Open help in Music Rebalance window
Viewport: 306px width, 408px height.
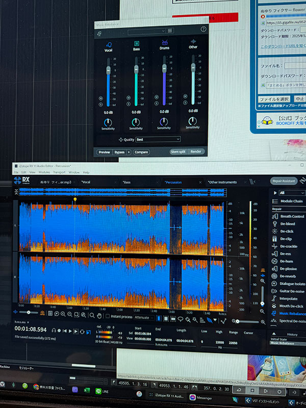click(203, 29)
